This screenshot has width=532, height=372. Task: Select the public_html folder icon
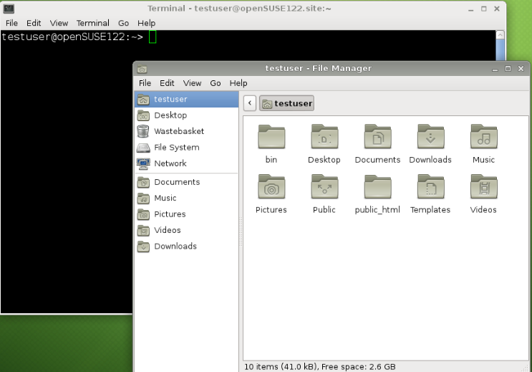(x=377, y=186)
